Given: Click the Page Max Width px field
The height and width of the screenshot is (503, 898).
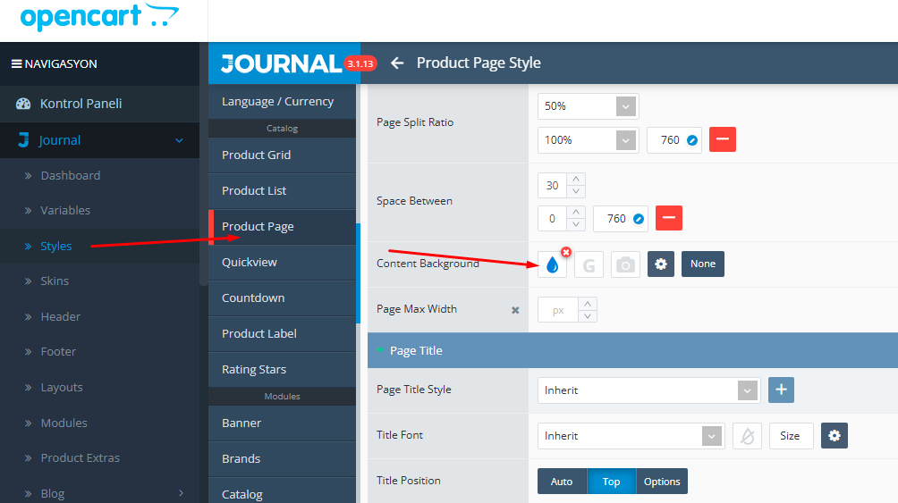Looking at the screenshot, I should 558,310.
